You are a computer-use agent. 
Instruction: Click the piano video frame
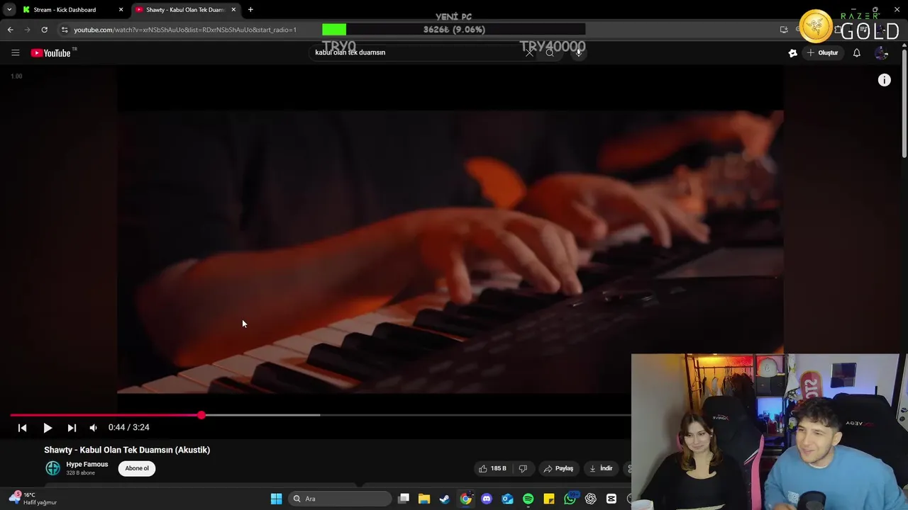click(x=450, y=251)
